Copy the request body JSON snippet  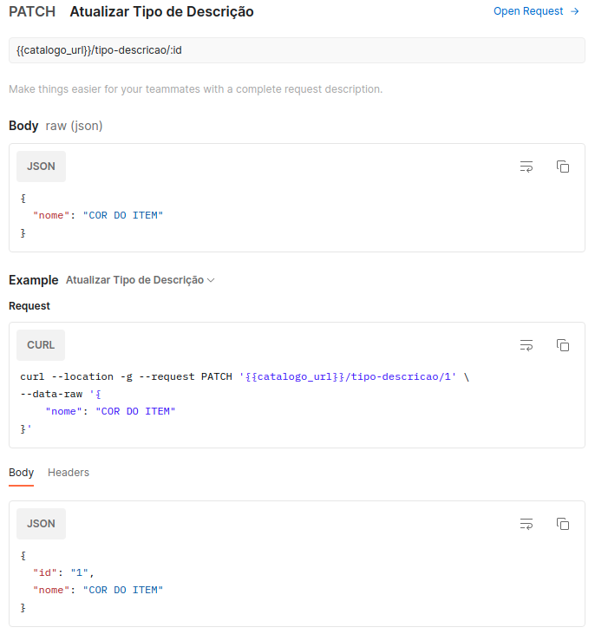point(563,167)
